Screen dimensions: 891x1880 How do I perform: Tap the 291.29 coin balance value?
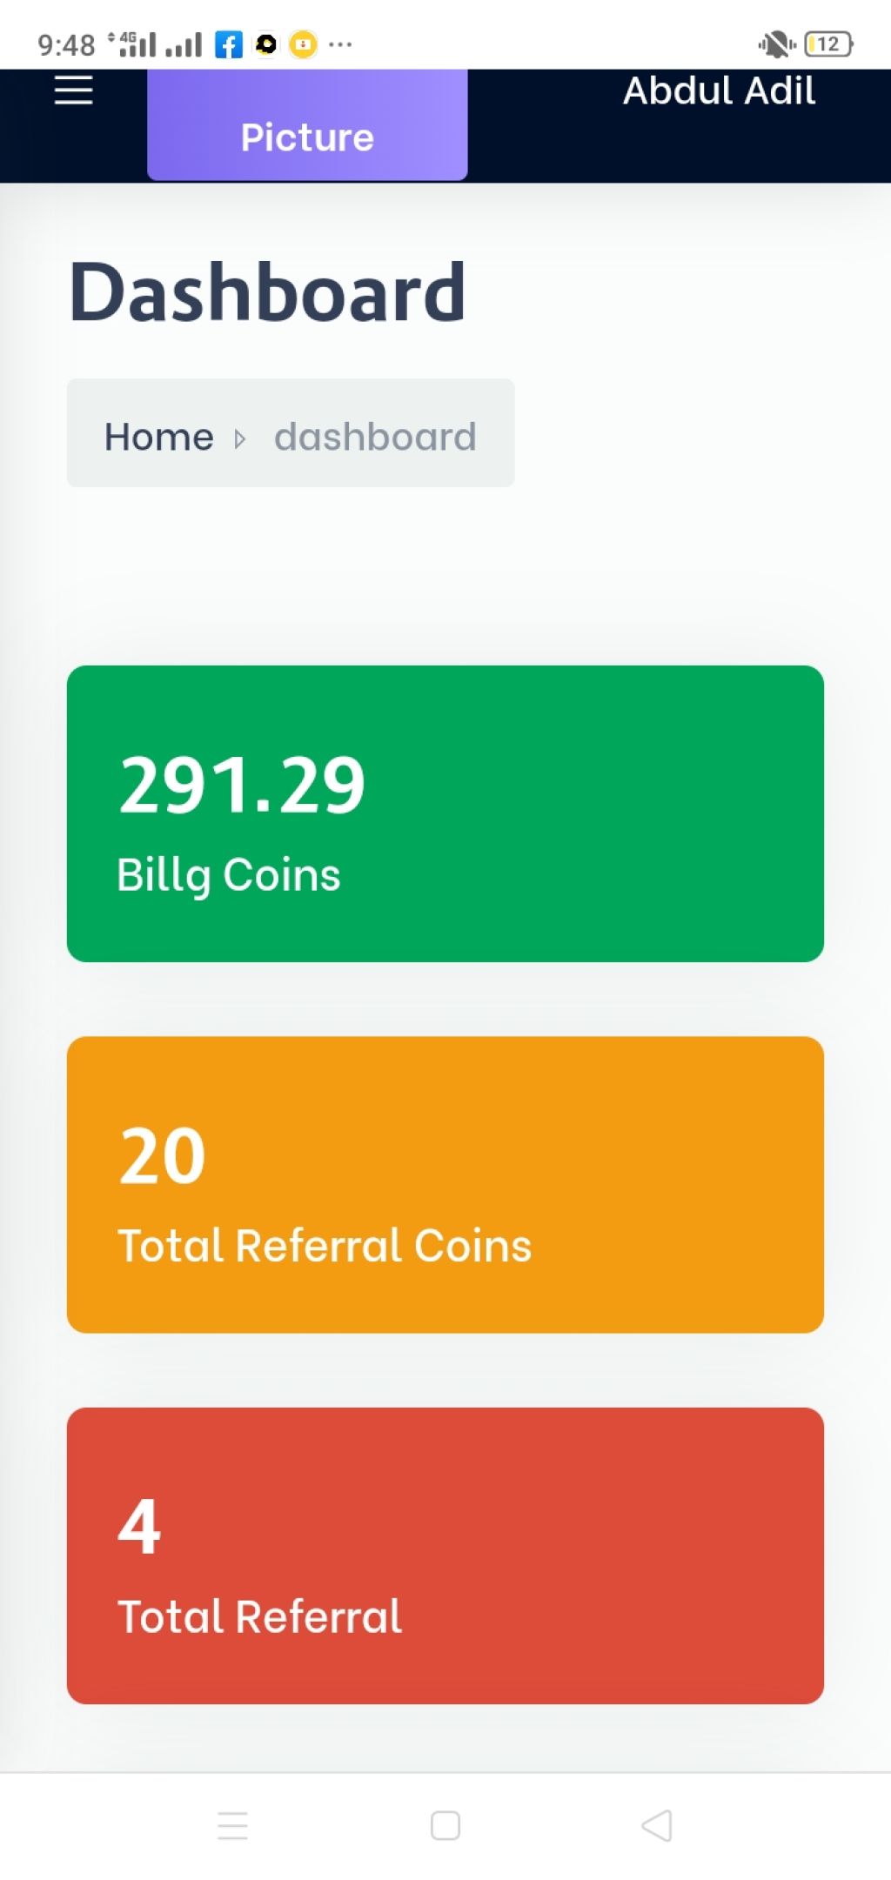[242, 786]
